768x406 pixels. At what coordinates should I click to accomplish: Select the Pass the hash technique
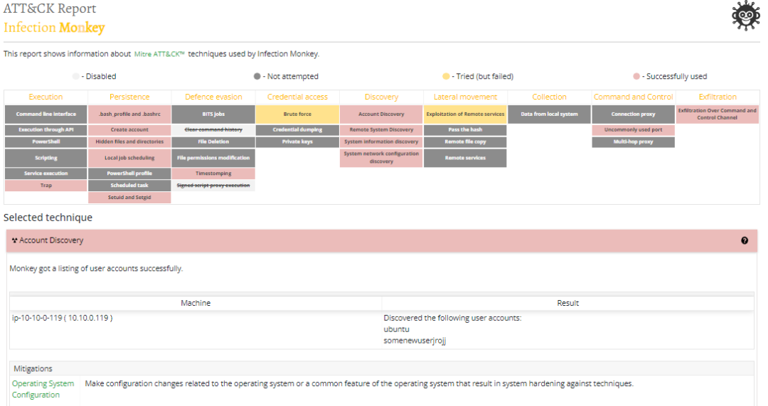pos(465,130)
